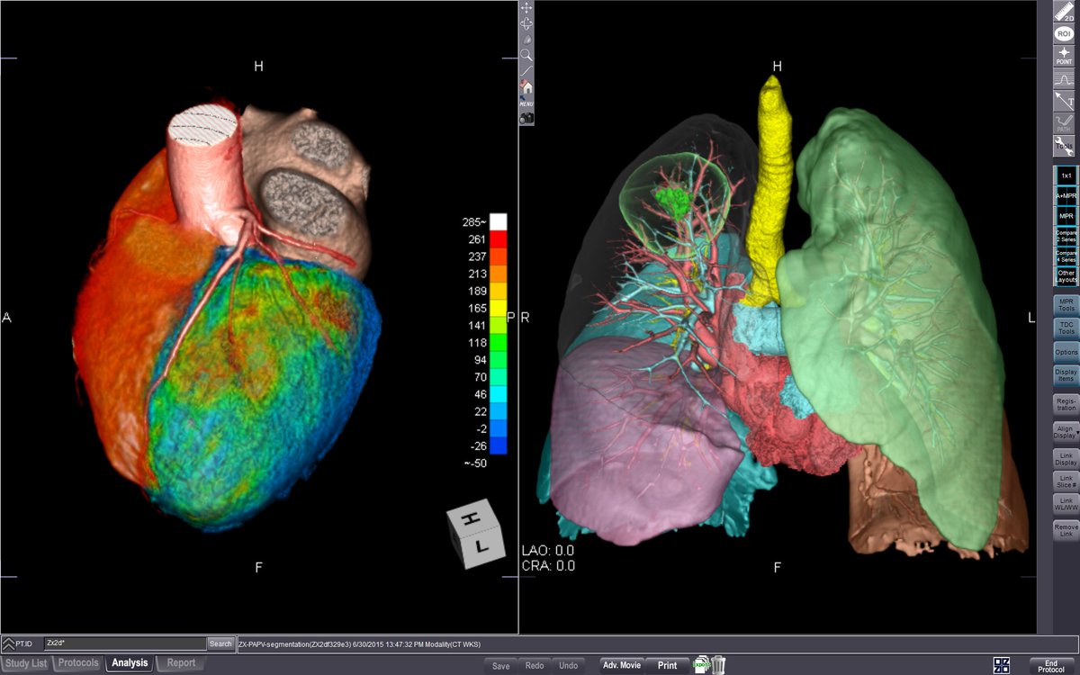Select the rotate tool in viewport toolbar
The height and width of the screenshot is (675, 1080).
click(x=526, y=23)
